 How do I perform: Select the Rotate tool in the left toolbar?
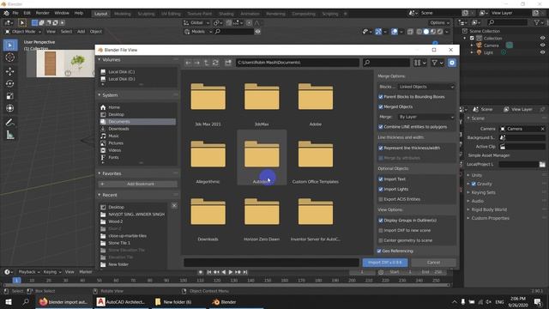[x=9, y=84]
